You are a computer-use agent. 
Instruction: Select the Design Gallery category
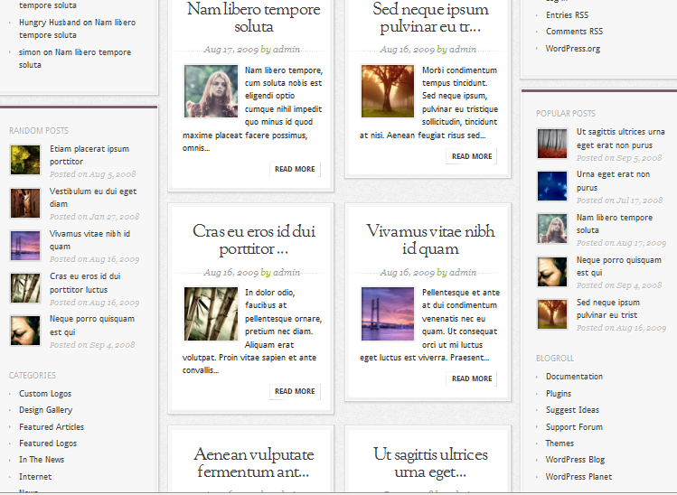point(46,410)
